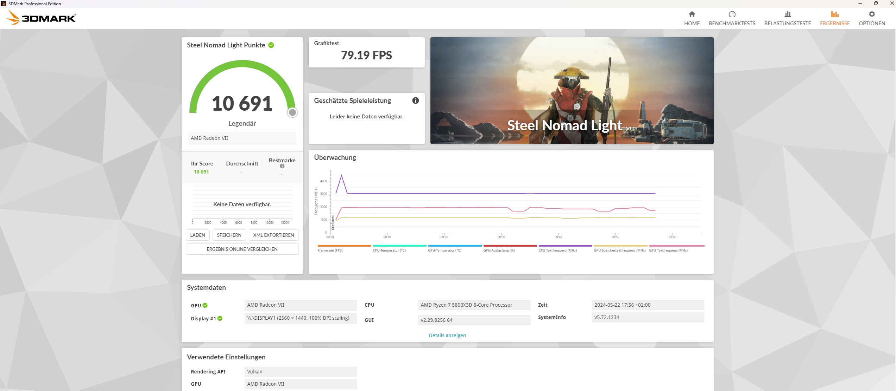This screenshot has height=391, width=896.
Task: Expand system details via Details anzeigen
Action: 447,335
